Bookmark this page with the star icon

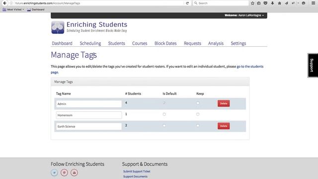pos(252,3)
